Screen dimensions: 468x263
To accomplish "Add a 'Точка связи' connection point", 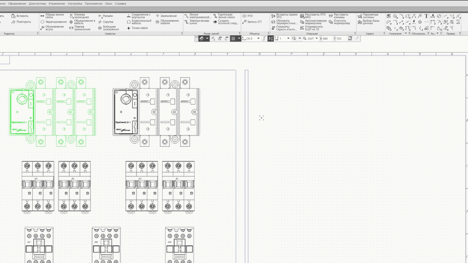I will pyautogui.click(x=137, y=27).
